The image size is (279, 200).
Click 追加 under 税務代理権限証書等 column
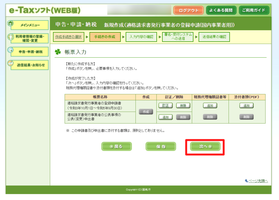pos(210,106)
